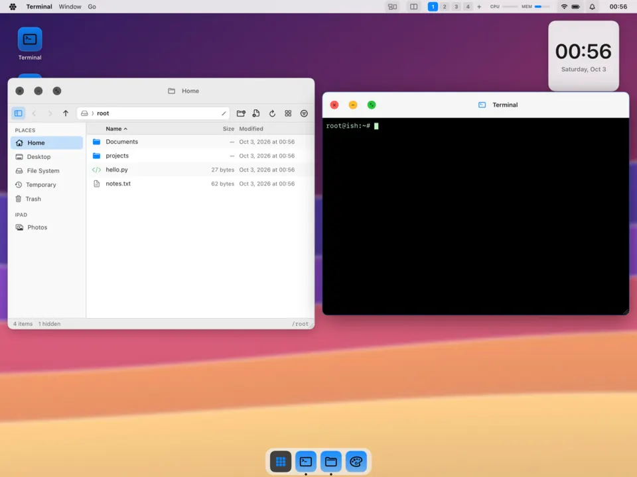
Task: Click the projects folder icon
Action: point(96,156)
